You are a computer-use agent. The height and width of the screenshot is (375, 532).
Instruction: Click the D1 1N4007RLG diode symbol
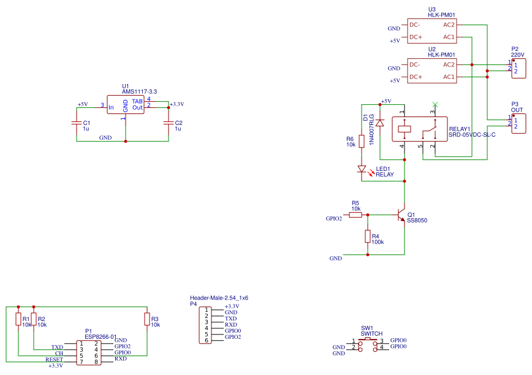pos(380,123)
